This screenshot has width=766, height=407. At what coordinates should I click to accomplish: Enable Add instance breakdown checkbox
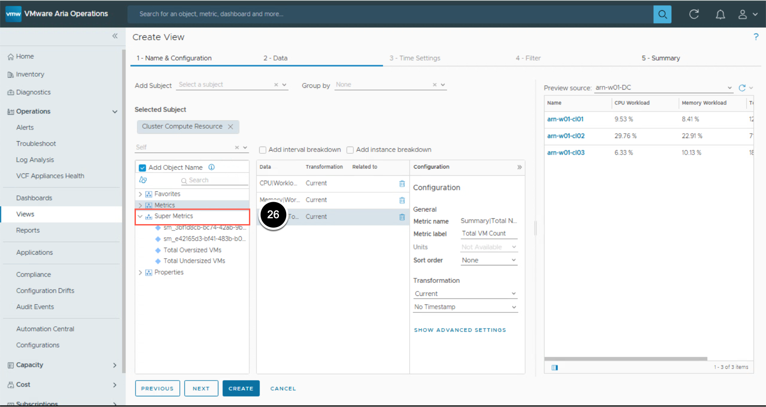[350, 150]
